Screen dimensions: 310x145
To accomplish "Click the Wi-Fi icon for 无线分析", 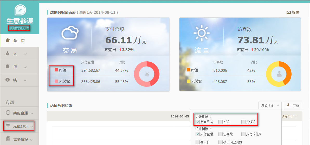I will click(8, 126).
